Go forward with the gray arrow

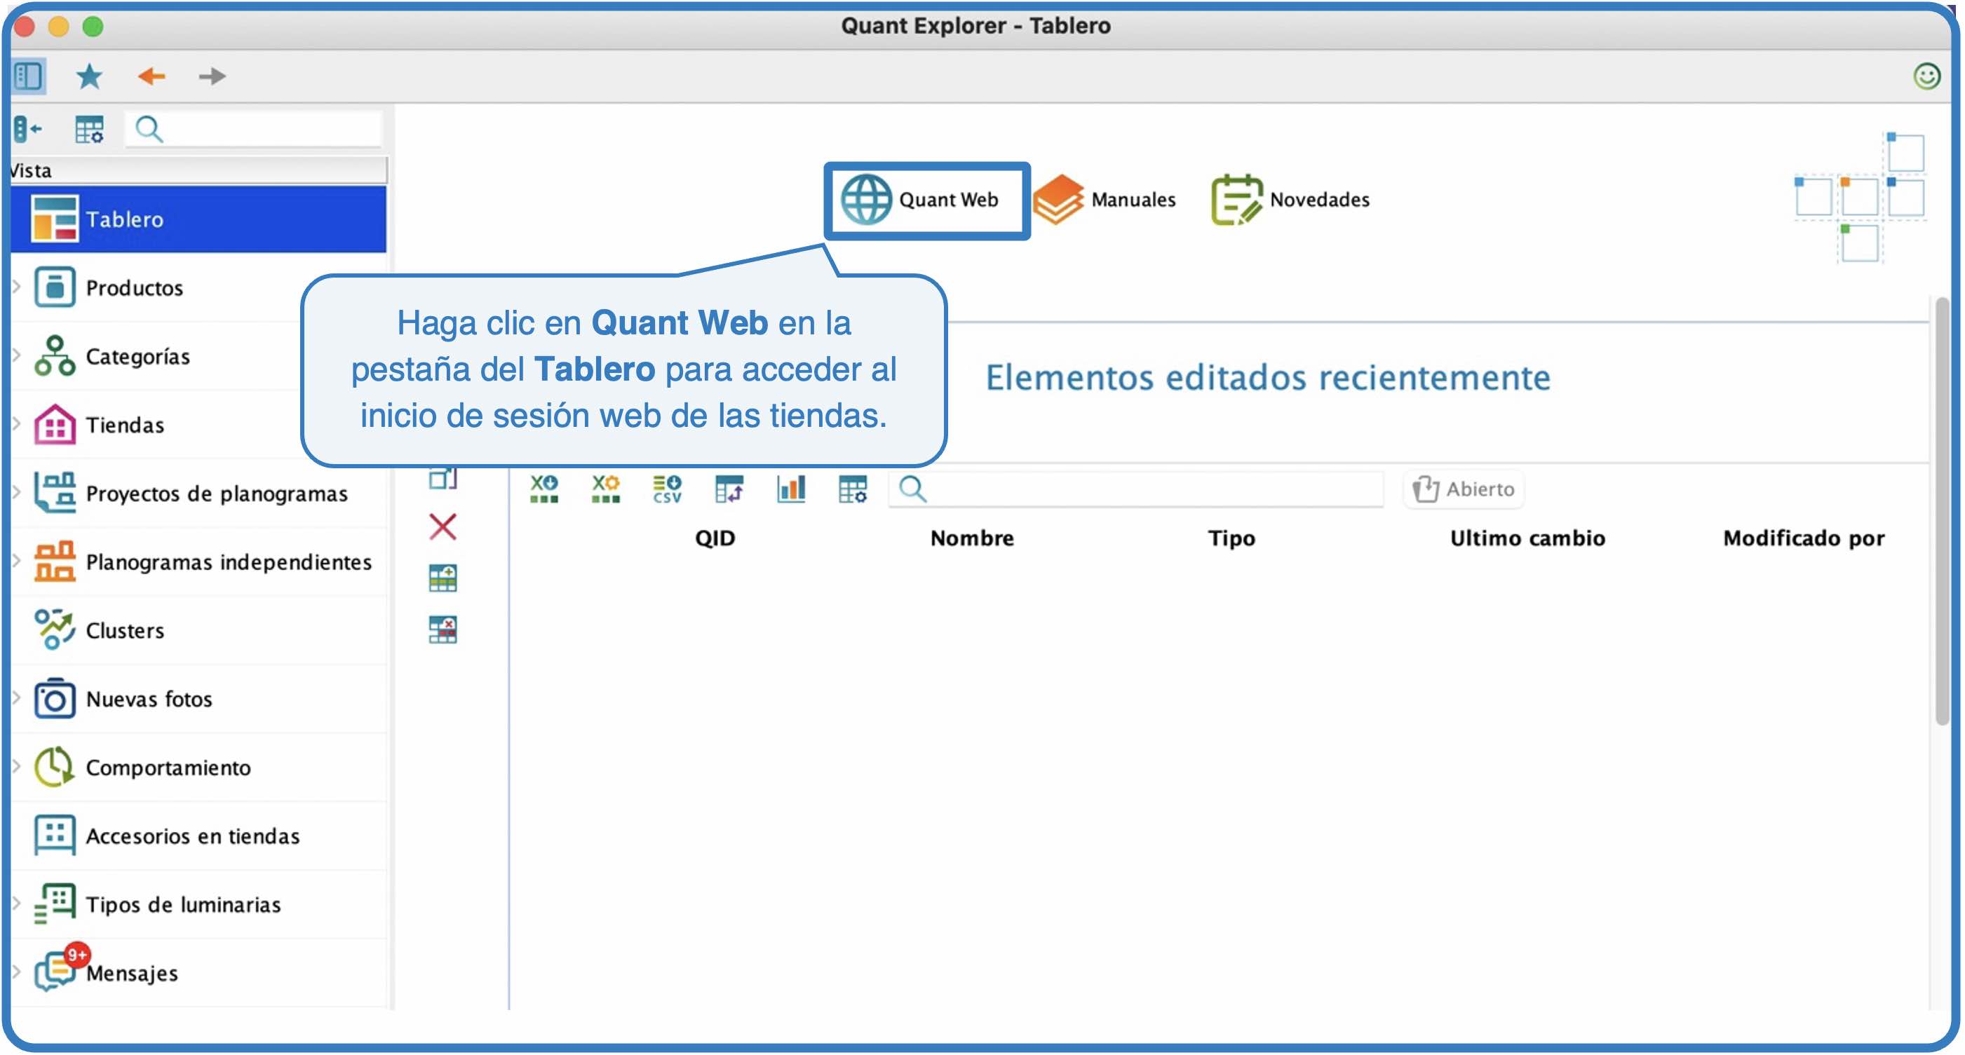click(x=212, y=76)
